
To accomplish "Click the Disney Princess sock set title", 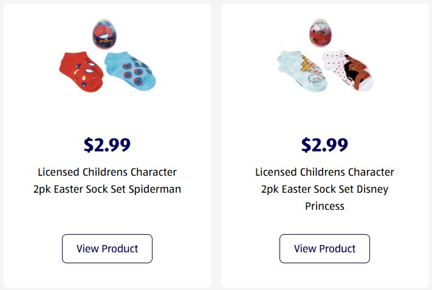I will (x=324, y=189).
